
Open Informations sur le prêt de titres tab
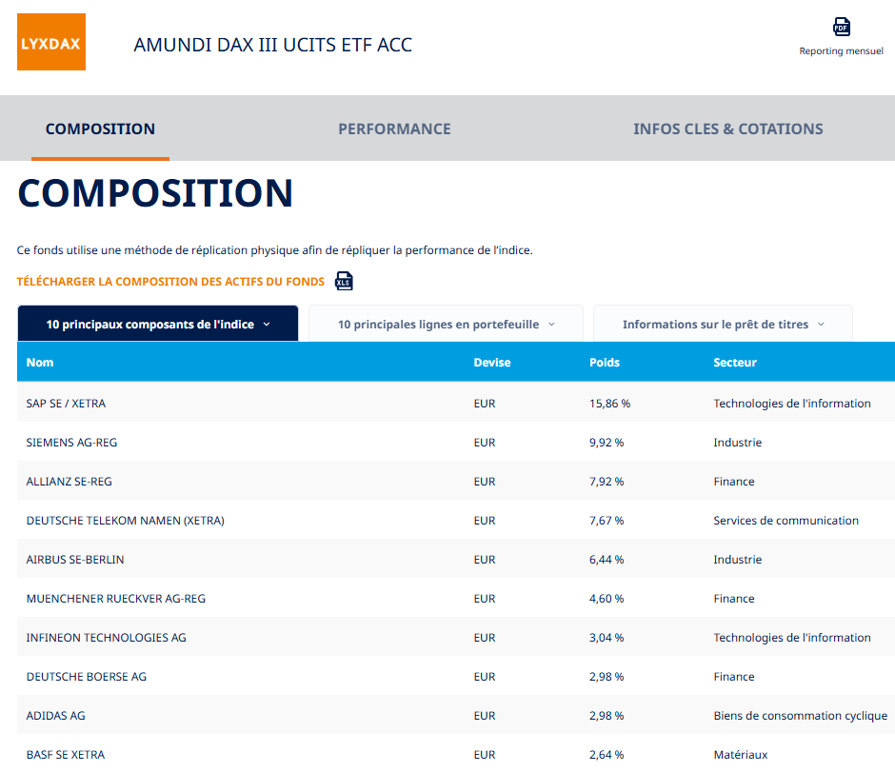pos(723,324)
